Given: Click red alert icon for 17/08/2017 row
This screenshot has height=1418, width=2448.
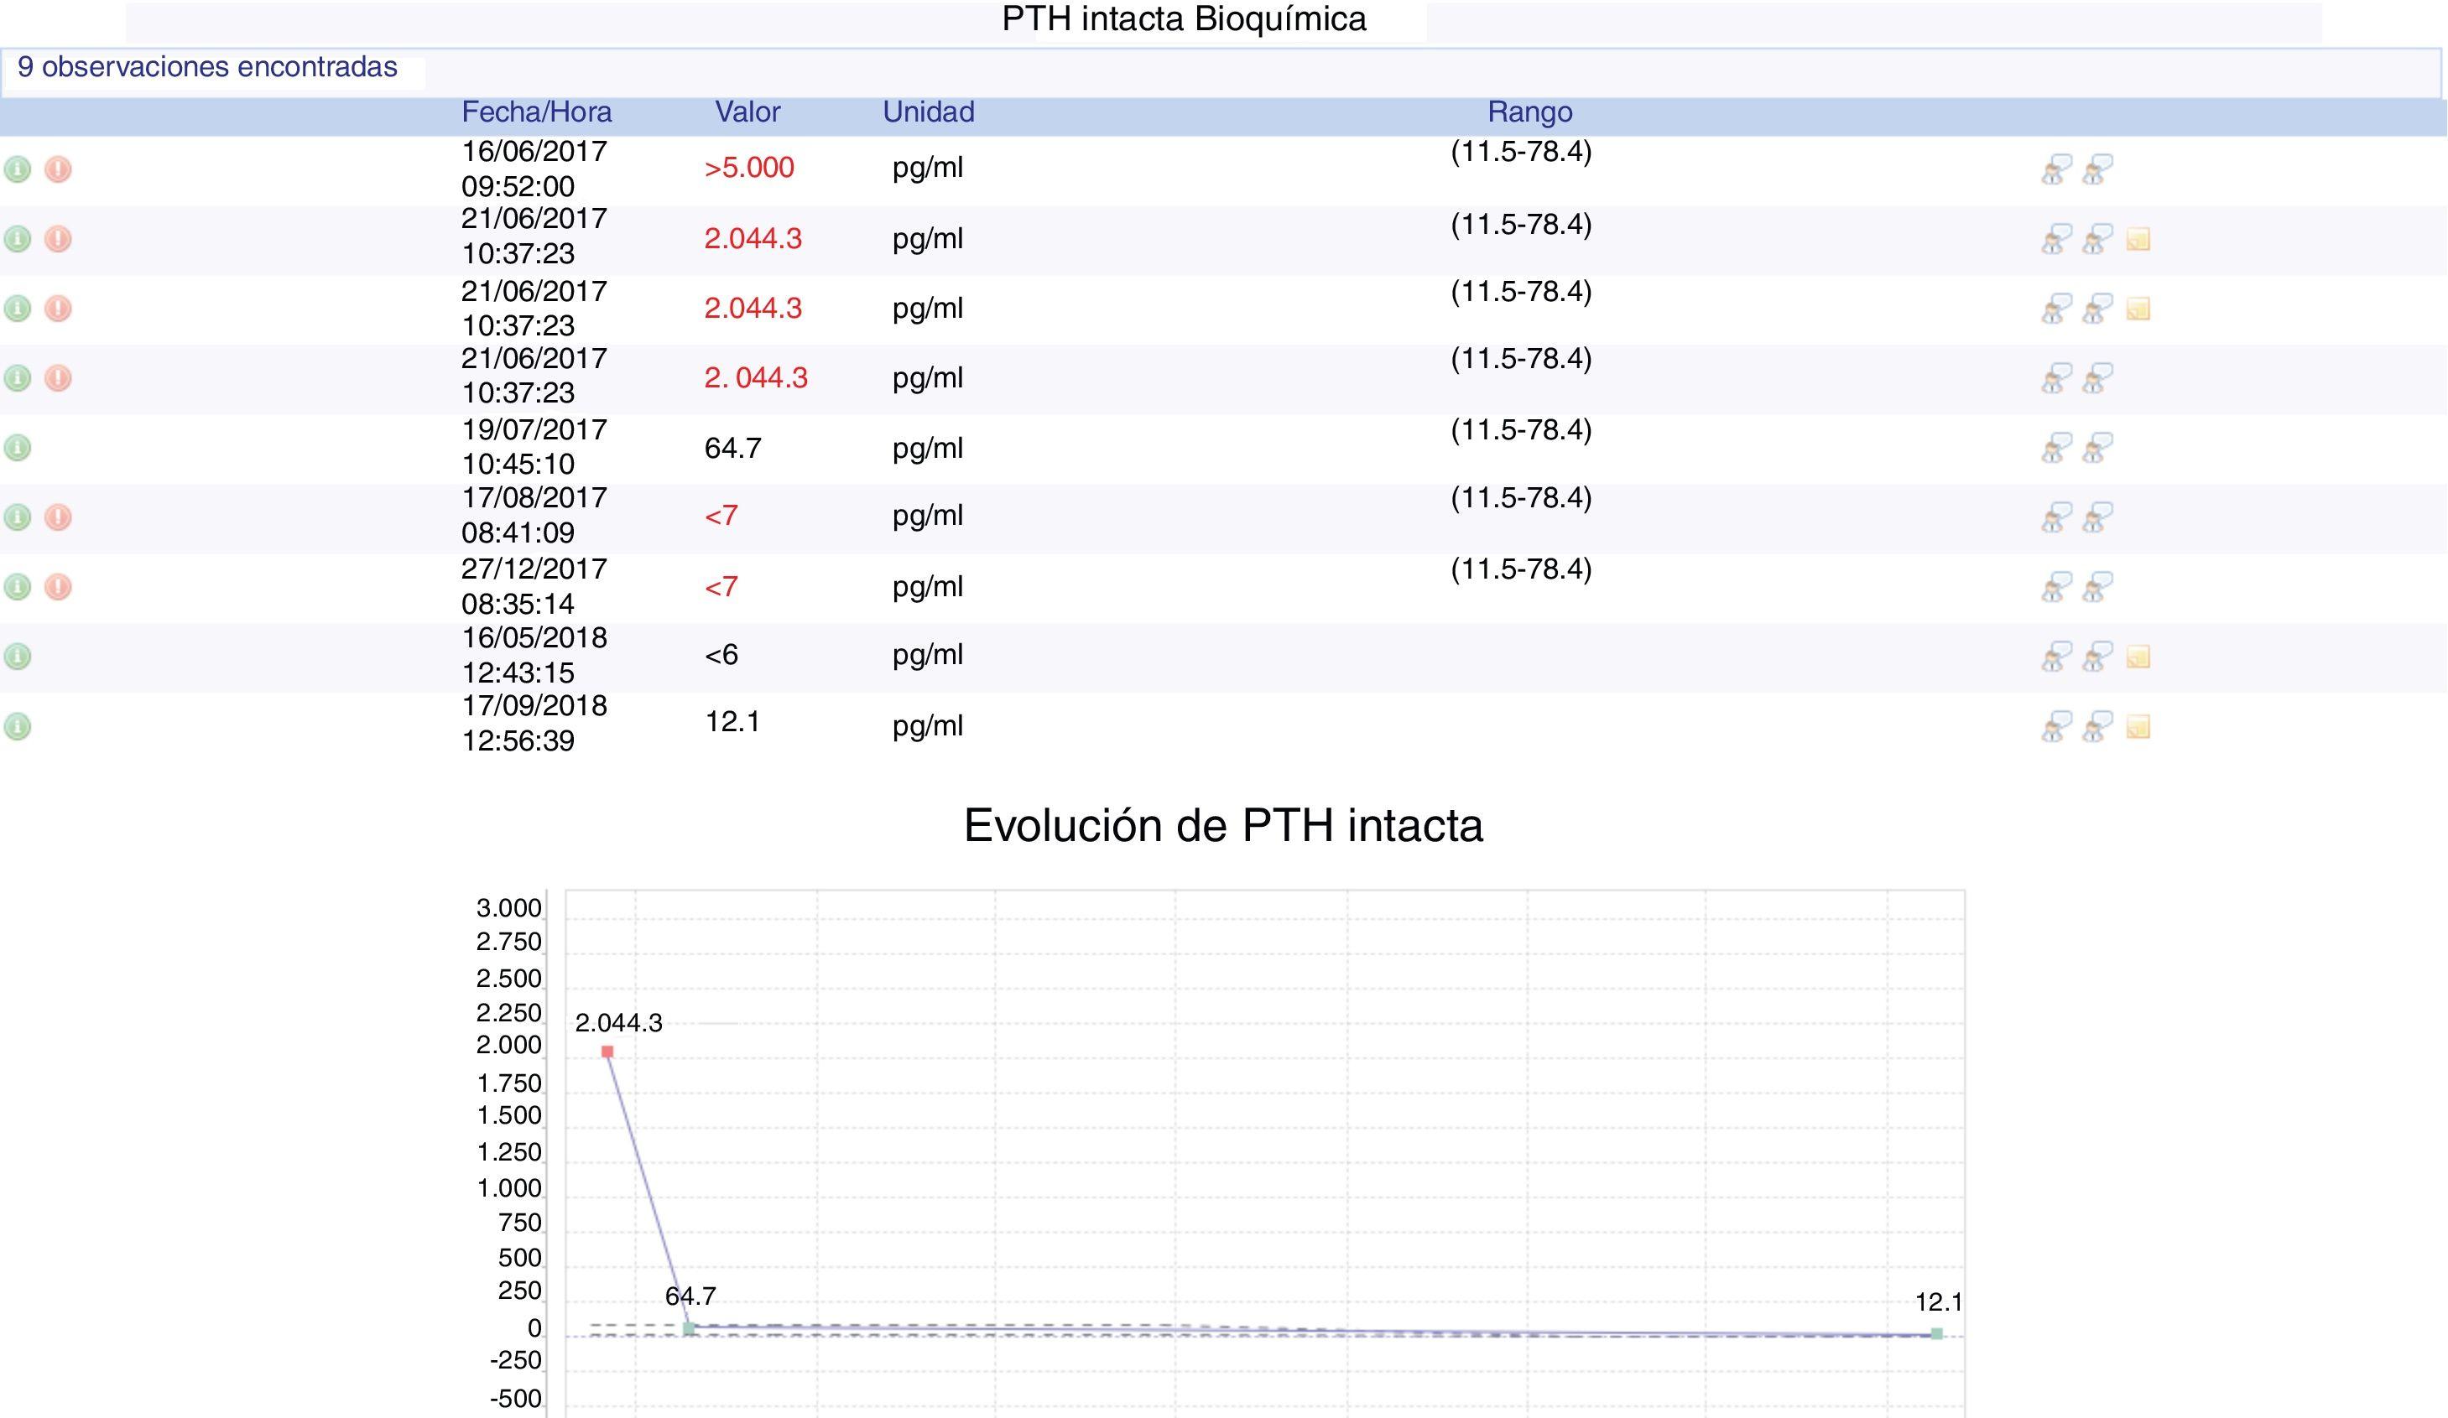Looking at the screenshot, I should click(58, 517).
